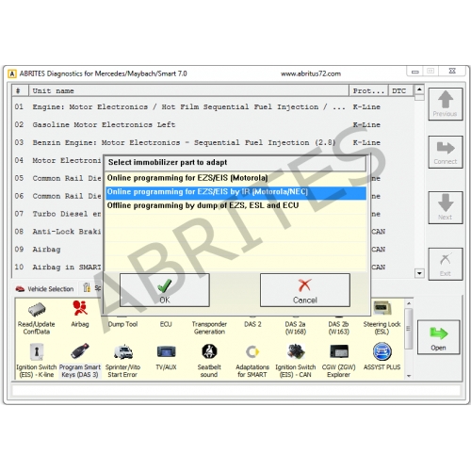Confirm the dialog with OK
Viewport: 471px width, 471px height.
pos(165,290)
